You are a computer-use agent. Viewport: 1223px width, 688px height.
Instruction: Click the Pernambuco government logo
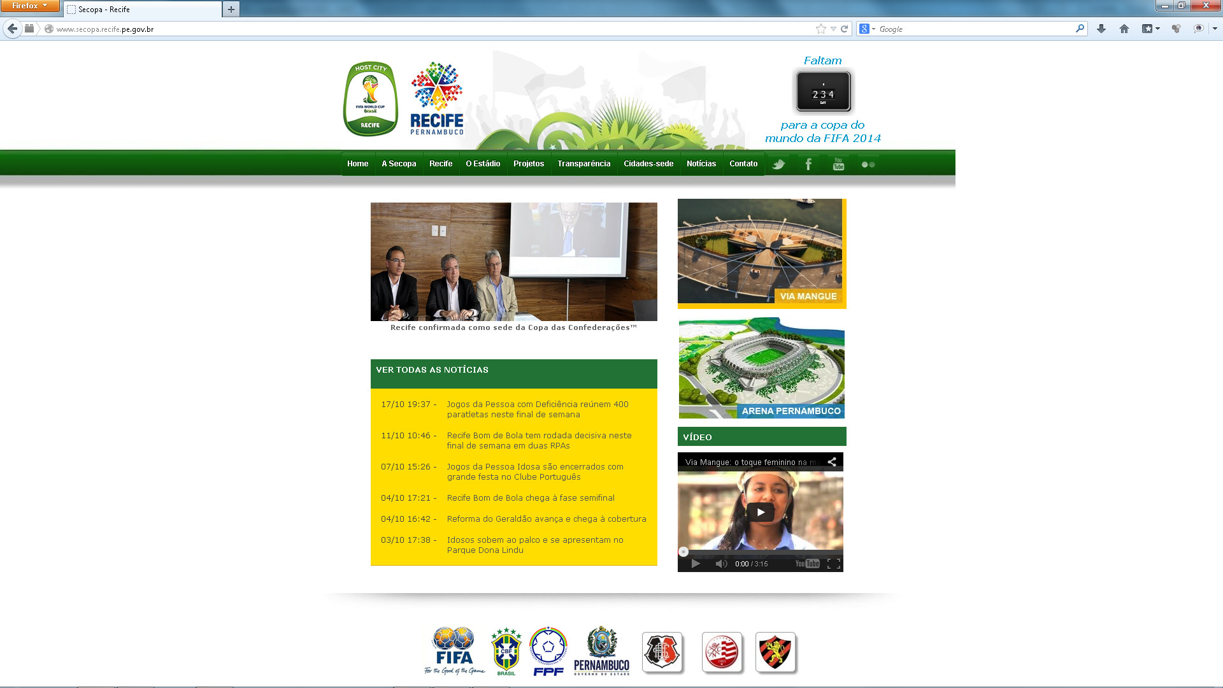[602, 650]
